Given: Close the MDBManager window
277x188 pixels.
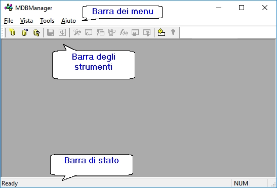Looking at the screenshot, I should click(x=265, y=8).
